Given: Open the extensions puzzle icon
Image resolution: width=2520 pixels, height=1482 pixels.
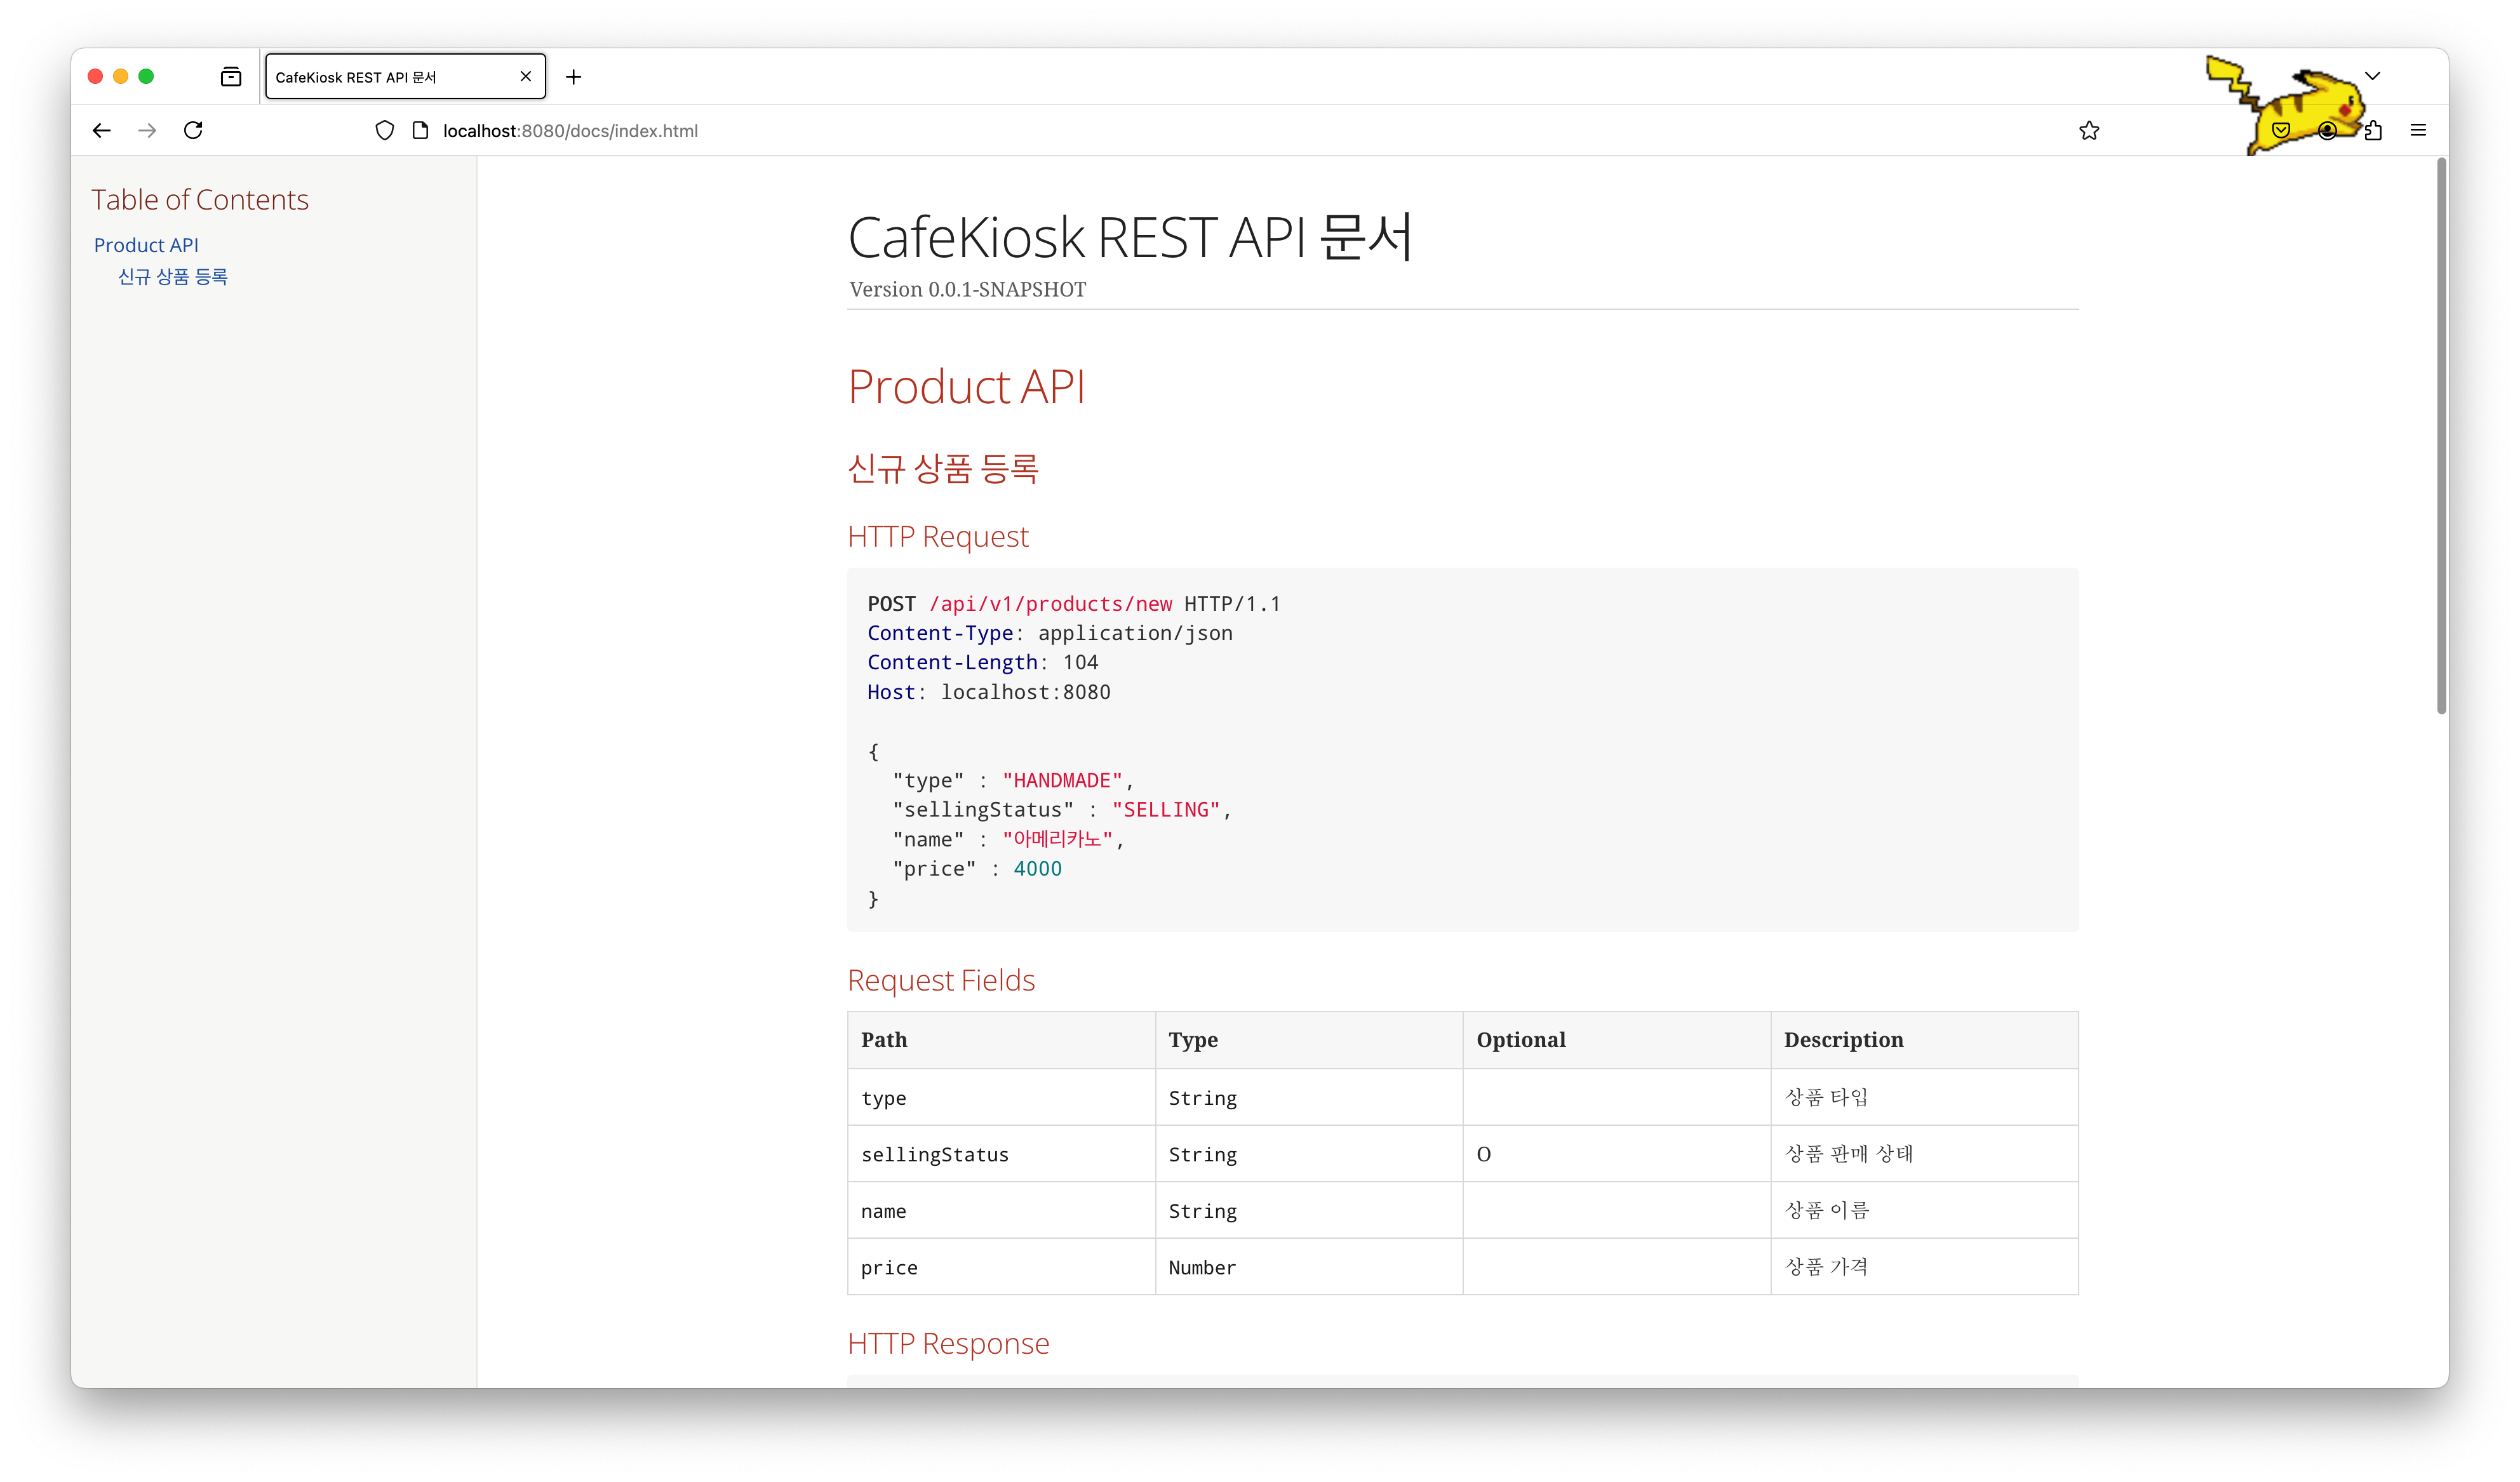Looking at the screenshot, I should 2373,131.
